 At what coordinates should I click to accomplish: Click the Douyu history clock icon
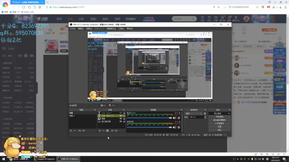[x=203, y=18]
